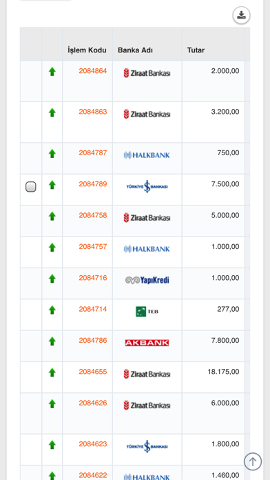Click Halkbank logo in row 2084757
The width and height of the screenshot is (270, 480).
pyautogui.click(x=147, y=249)
